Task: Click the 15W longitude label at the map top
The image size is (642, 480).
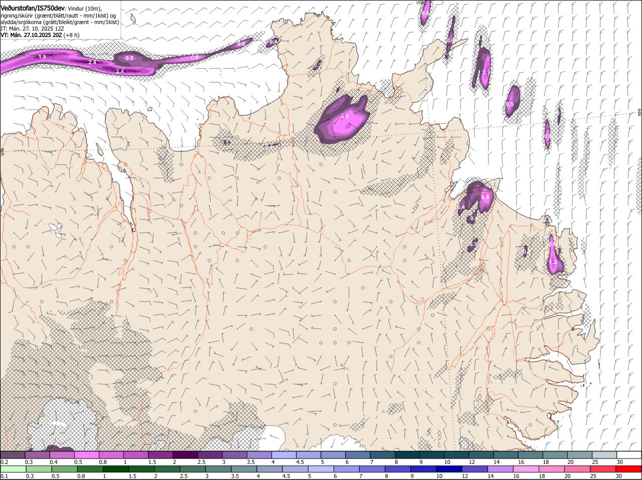Action: [x=420, y=3]
